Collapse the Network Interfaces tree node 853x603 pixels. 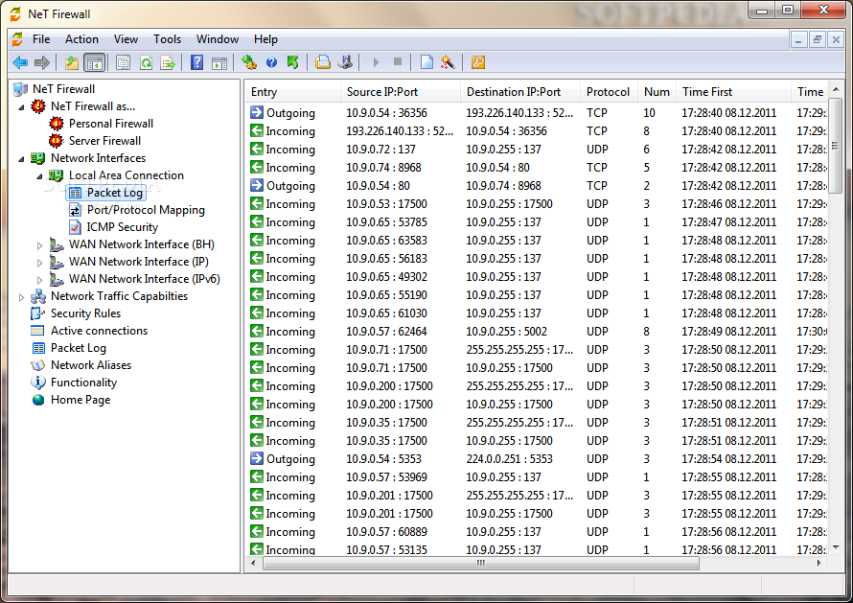(21, 159)
